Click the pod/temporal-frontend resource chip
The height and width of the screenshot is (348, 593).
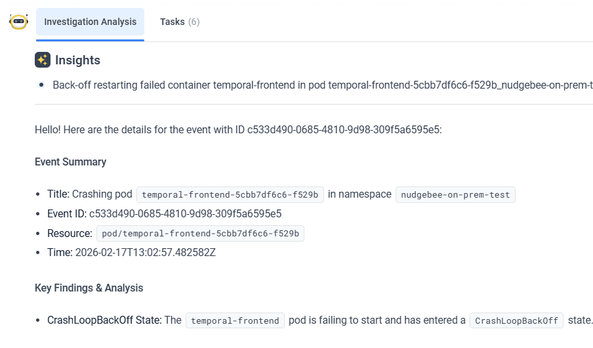point(200,233)
